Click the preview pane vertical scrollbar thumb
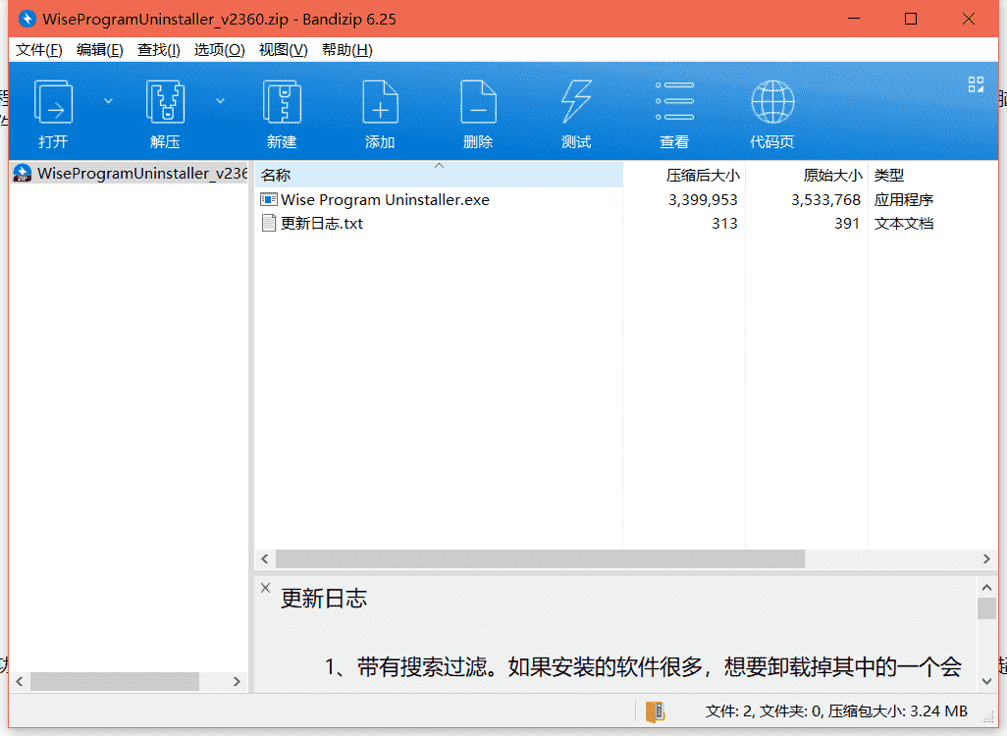Viewport: 1007px width, 736px height. click(x=987, y=607)
